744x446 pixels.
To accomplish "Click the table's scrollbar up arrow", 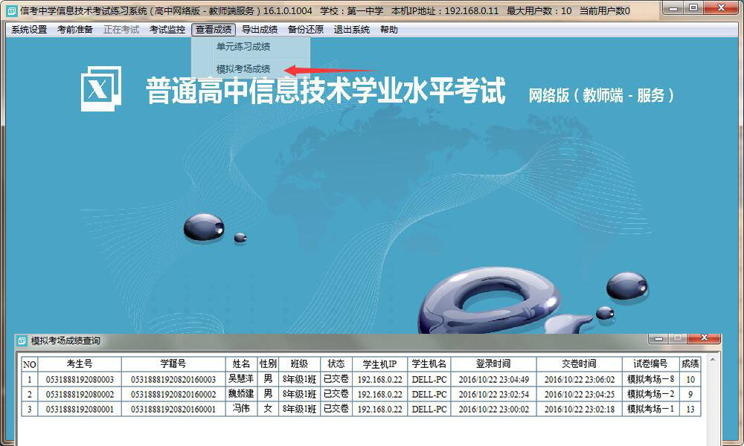I will pyautogui.click(x=712, y=360).
